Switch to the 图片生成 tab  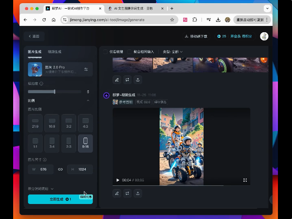point(34,52)
